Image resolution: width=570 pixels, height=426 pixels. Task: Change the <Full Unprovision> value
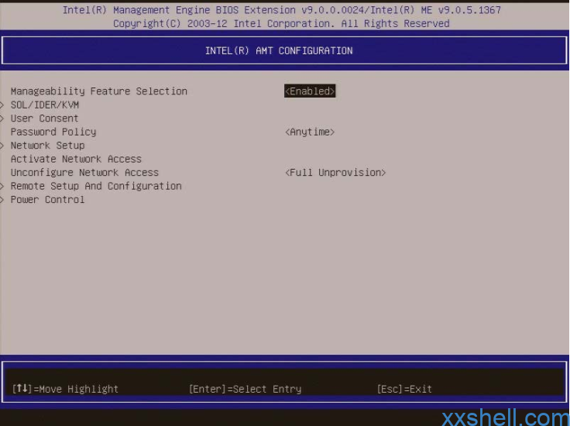click(x=335, y=173)
